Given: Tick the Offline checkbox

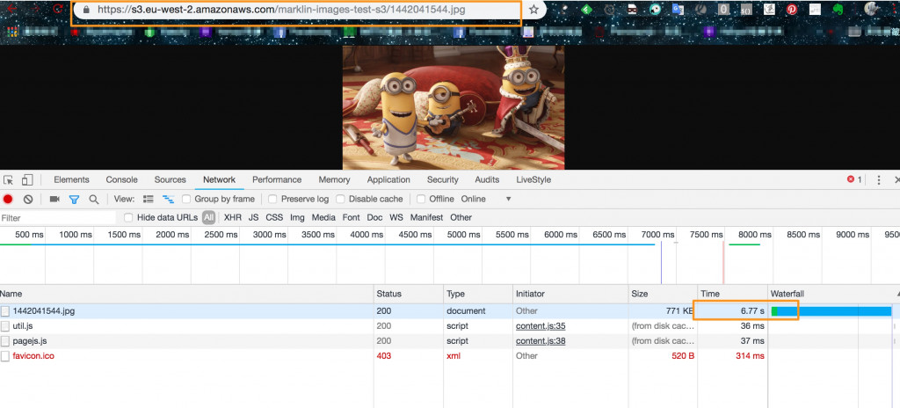Looking at the screenshot, I should (x=421, y=199).
